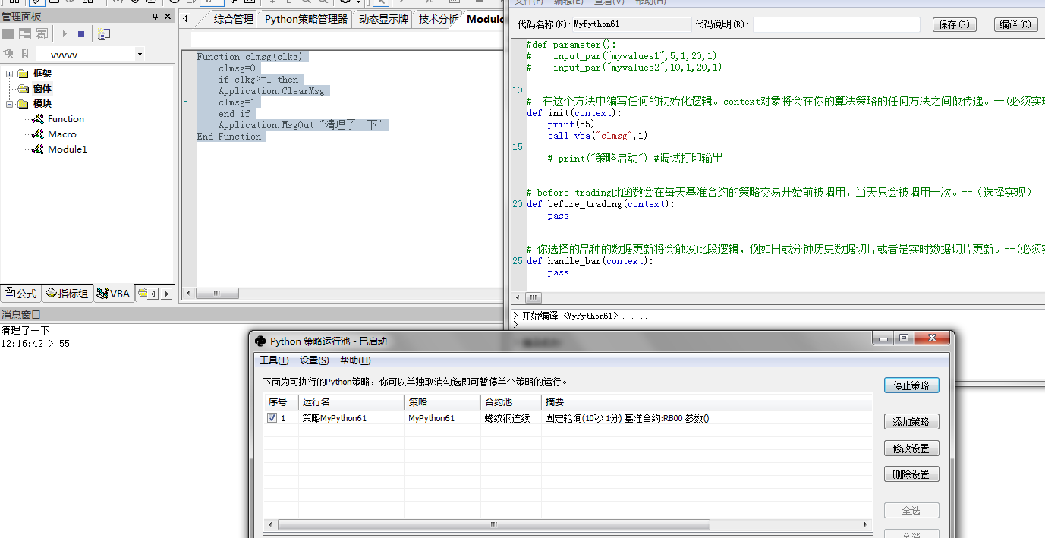Click the icon beside Function tree item
Viewport: 1045px width, 538px height.
pos(38,119)
